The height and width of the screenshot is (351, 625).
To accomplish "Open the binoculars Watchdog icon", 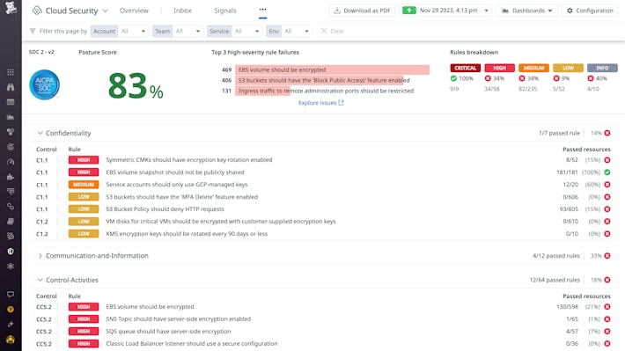I will 11,87.
